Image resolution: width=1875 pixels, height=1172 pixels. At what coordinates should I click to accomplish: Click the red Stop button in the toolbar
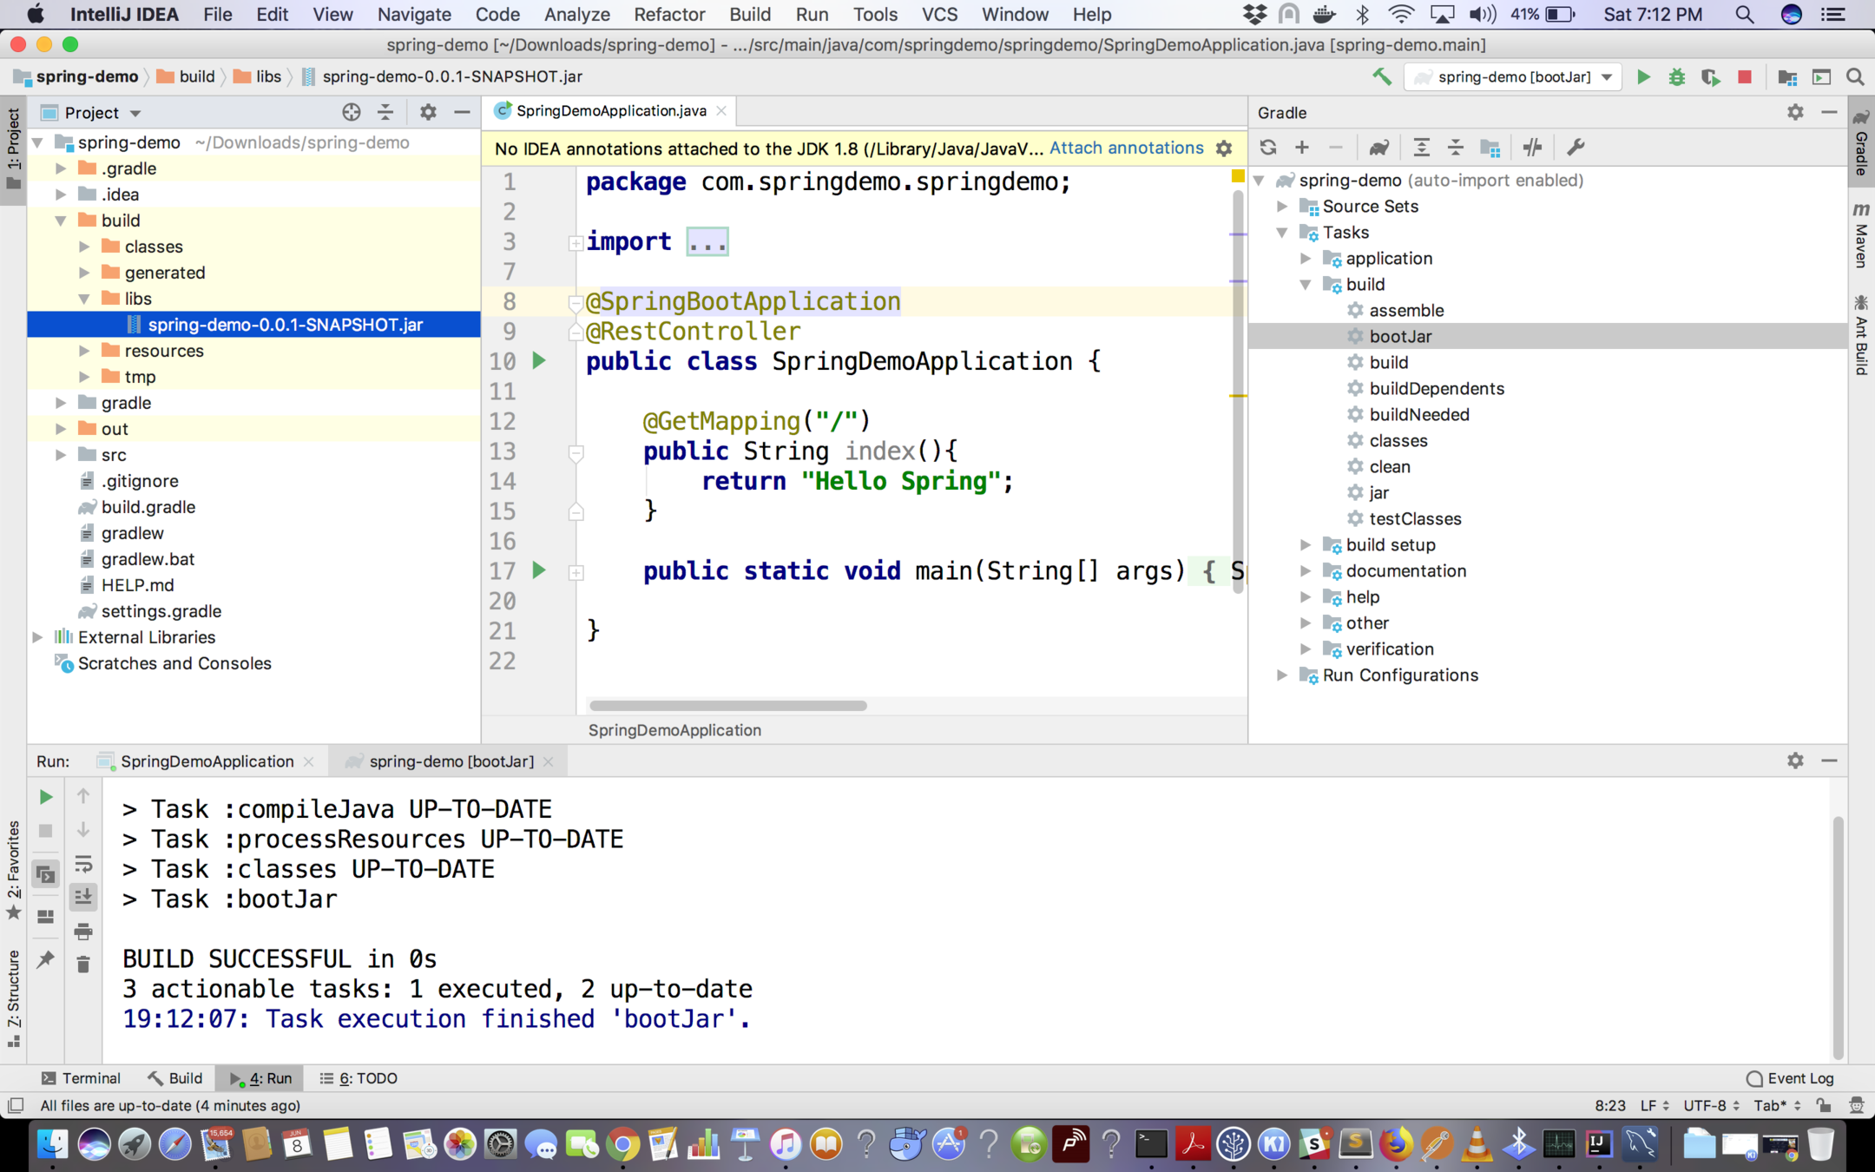click(1745, 77)
